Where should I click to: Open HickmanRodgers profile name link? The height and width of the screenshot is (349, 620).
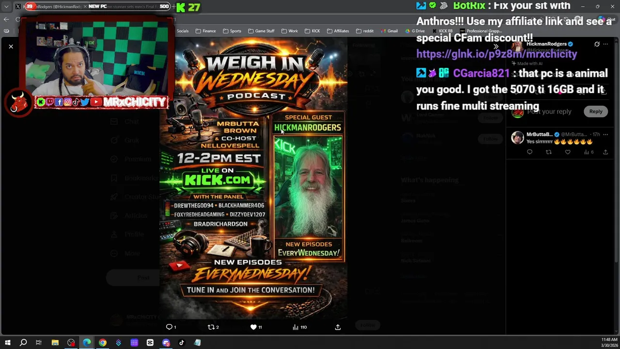546,44
